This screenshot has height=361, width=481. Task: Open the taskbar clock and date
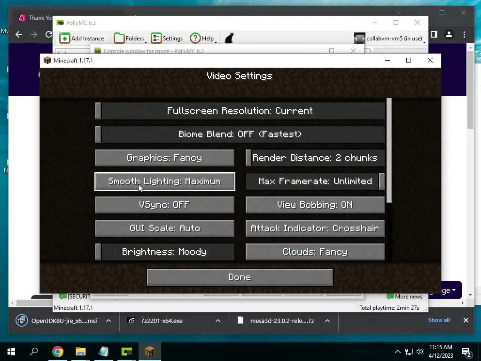pos(441,352)
